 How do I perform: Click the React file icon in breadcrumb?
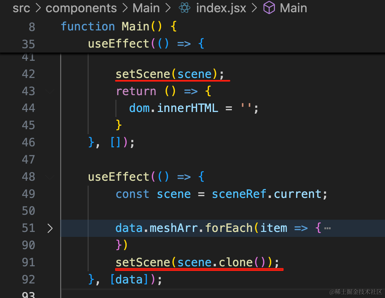(185, 8)
